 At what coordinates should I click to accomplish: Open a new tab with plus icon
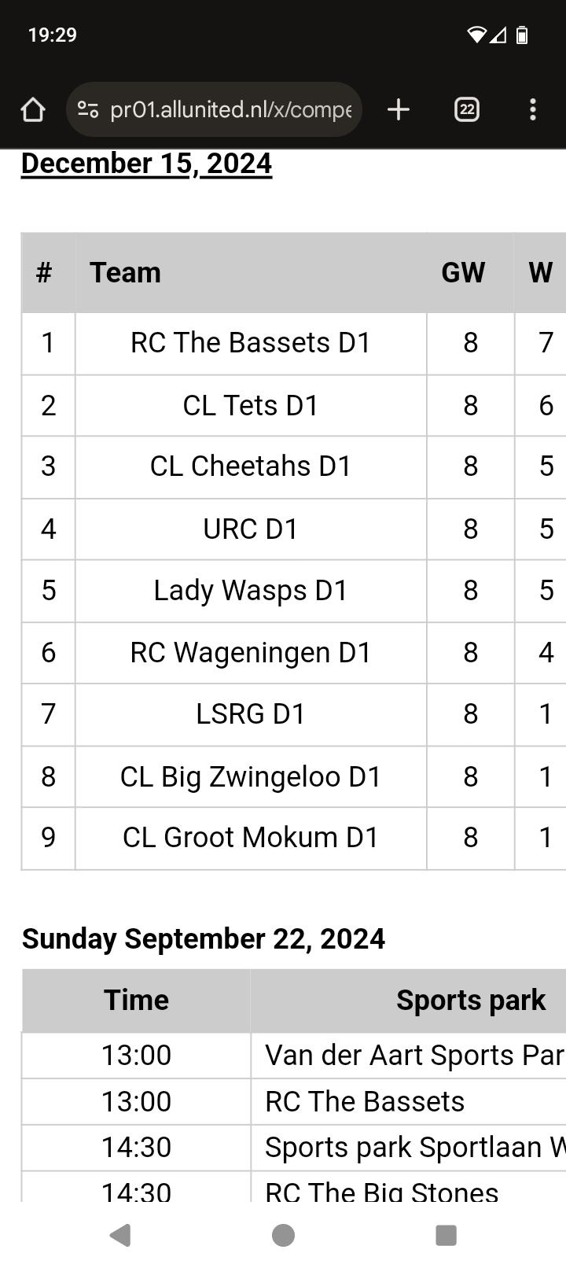[399, 109]
